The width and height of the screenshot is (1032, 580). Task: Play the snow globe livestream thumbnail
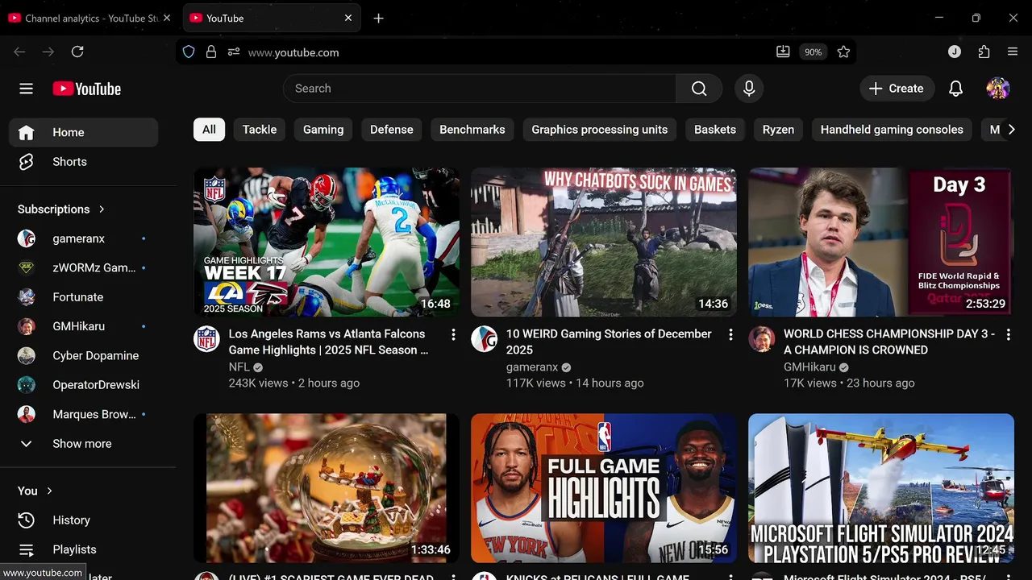[327, 488]
